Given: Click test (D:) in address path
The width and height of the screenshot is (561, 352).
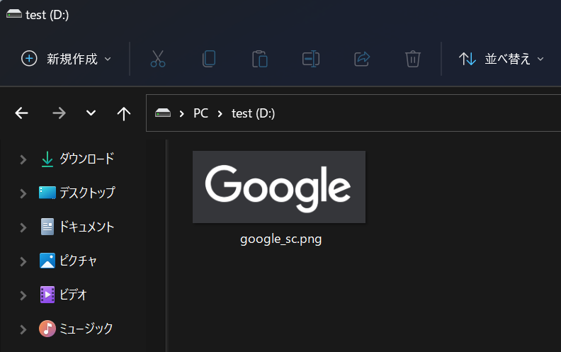Looking at the screenshot, I should click(254, 113).
